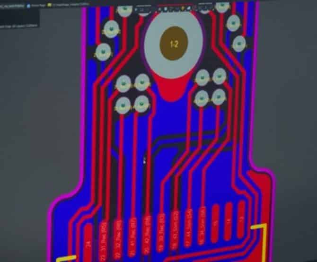The image size is (317, 262).
Task: Click the yellow silkscreen line at bottom left
Action: (x=66, y=258)
